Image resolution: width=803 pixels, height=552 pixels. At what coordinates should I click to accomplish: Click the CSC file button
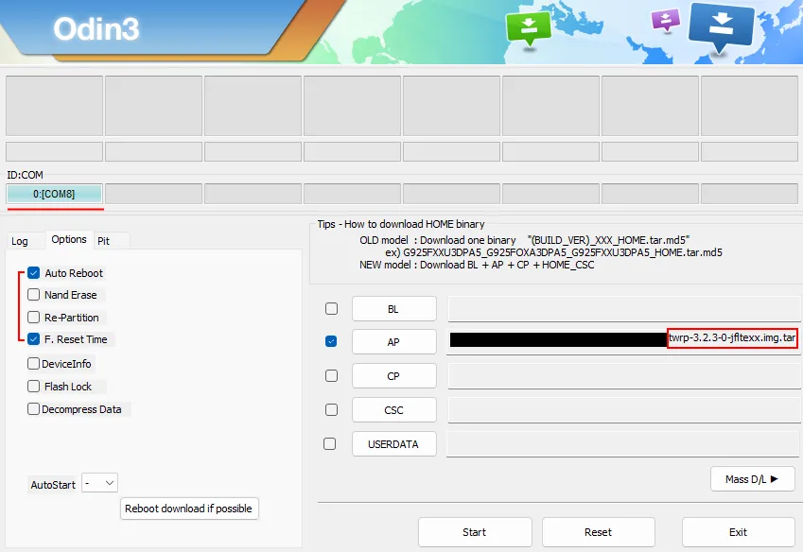393,410
